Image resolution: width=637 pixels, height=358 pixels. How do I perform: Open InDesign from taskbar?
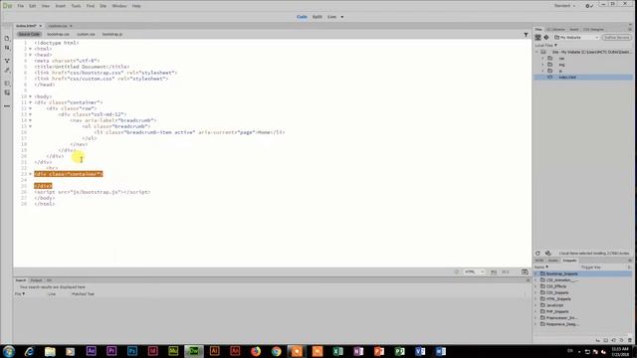pos(152,351)
